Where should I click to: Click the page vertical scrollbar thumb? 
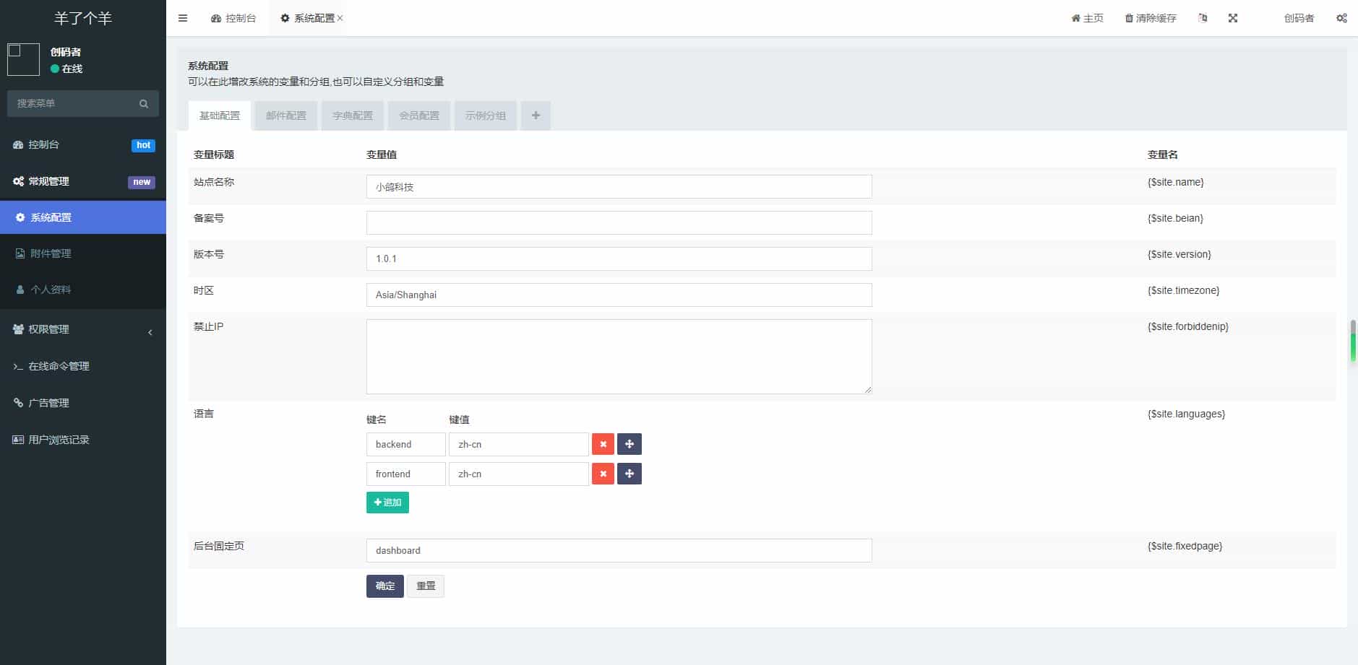[x=1353, y=341]
